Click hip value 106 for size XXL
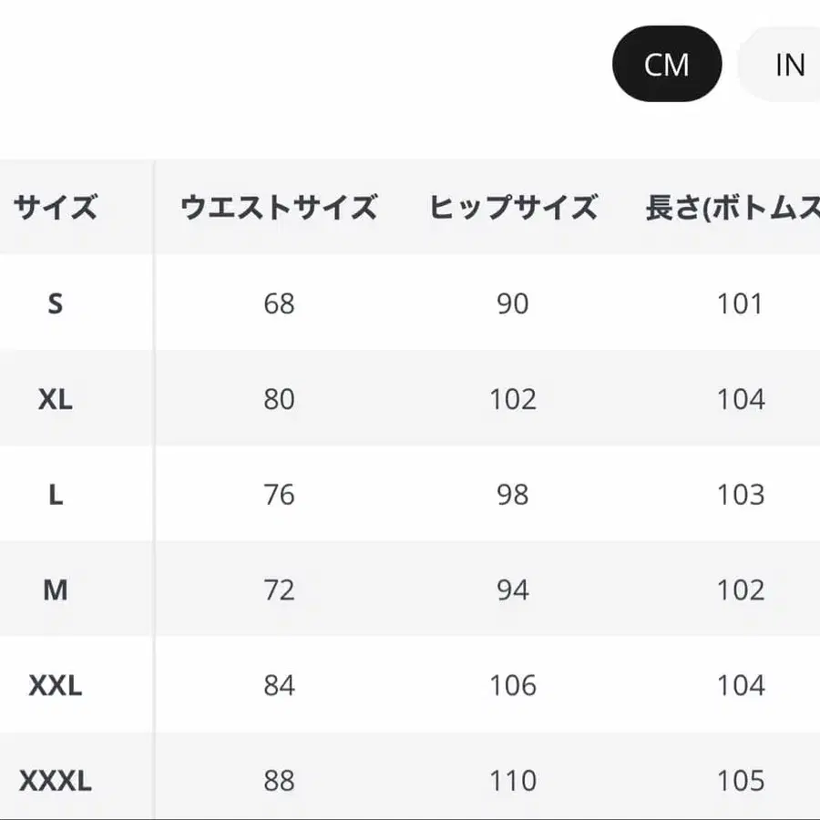 click(513, 685)
